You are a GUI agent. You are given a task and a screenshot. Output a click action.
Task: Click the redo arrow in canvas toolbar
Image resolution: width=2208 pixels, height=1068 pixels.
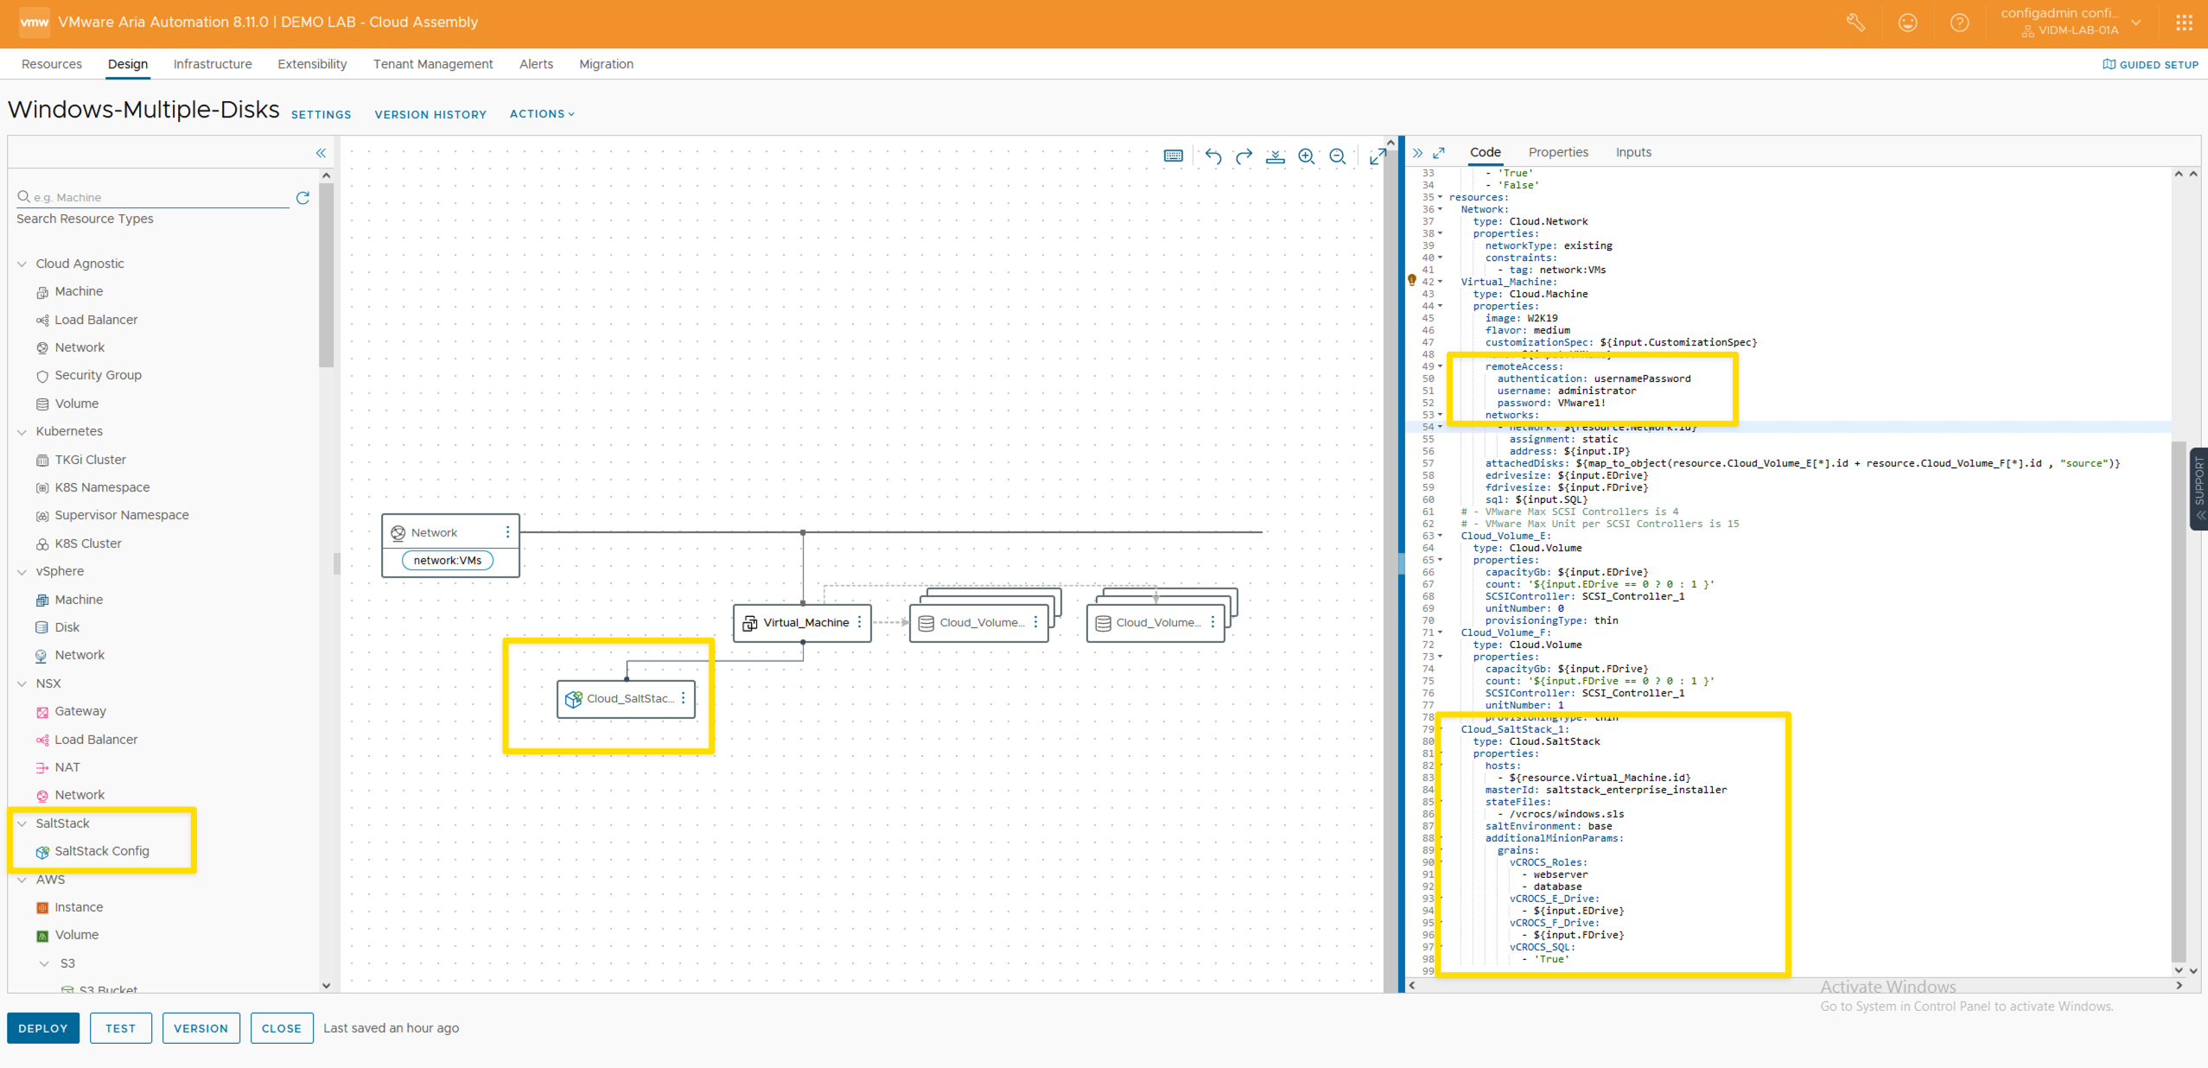1244,156
